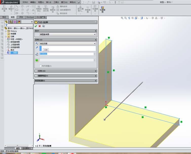Enable the draft outward checkbox
This screenshot has width=191, height=154.
click(x=41, y=66)
